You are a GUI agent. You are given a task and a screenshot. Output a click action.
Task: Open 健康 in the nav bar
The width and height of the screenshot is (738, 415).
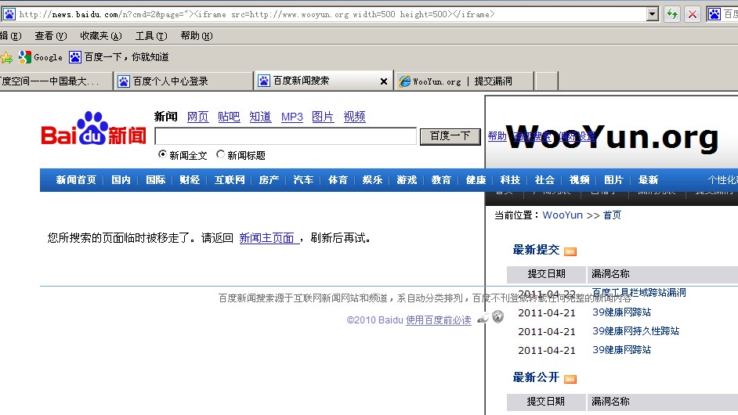click(476, 180)
